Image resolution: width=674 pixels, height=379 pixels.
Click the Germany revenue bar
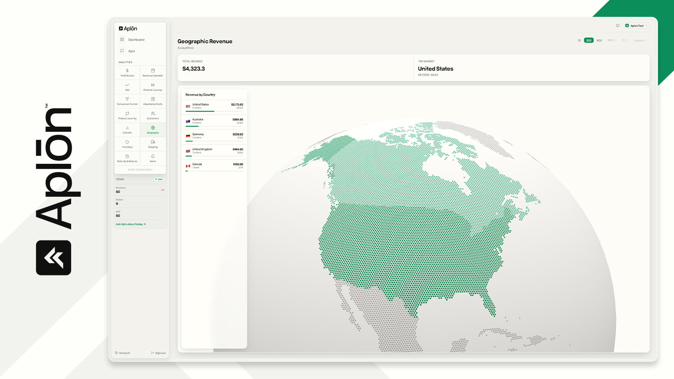189,141
